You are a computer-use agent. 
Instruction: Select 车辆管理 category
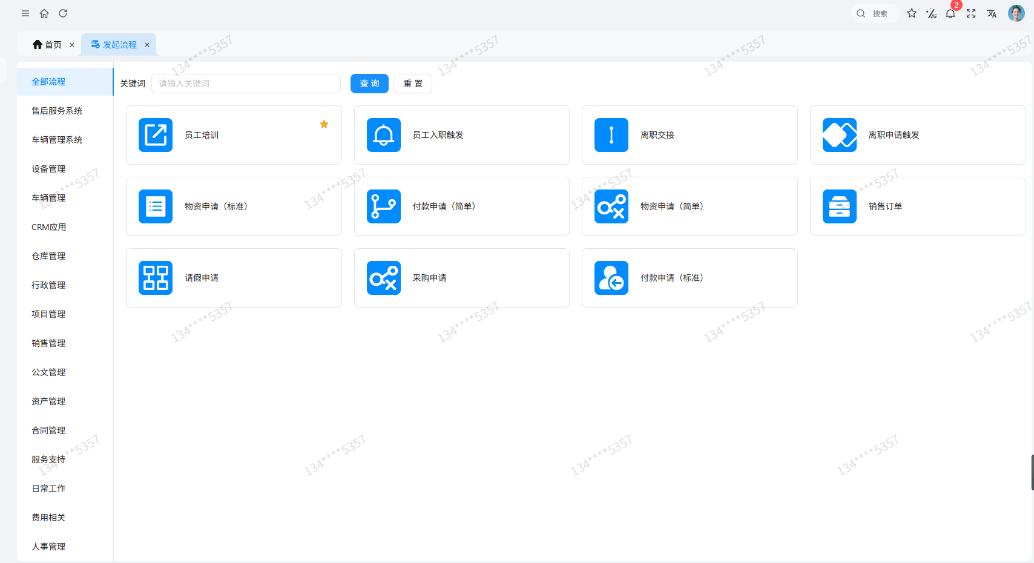point(65,198)
